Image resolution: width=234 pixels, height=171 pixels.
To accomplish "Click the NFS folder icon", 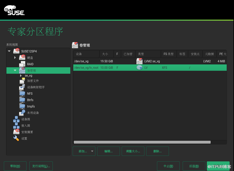I will pos(22,94).
